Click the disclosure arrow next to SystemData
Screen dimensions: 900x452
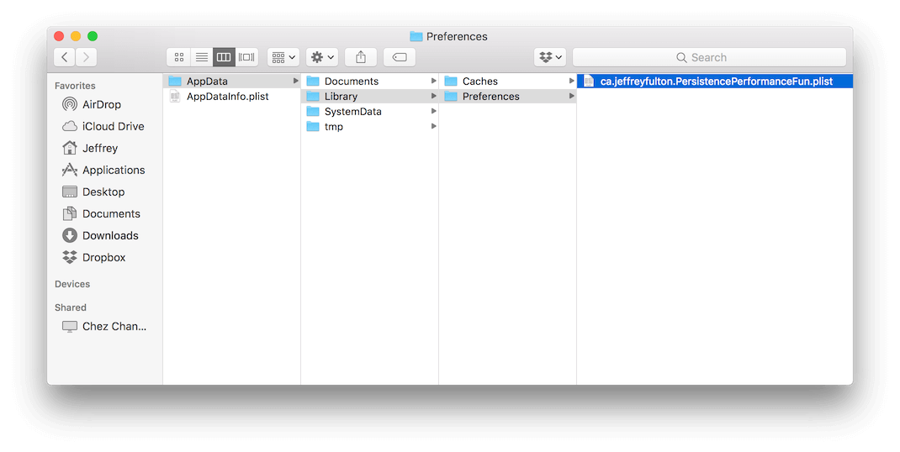[434, 111]
